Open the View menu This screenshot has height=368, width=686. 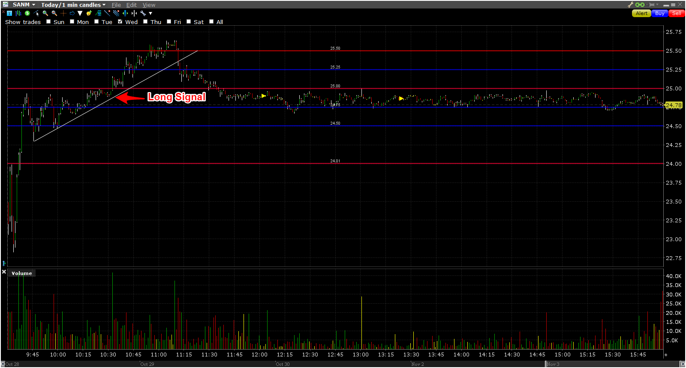pyautogui.click(x=149, y=5)
